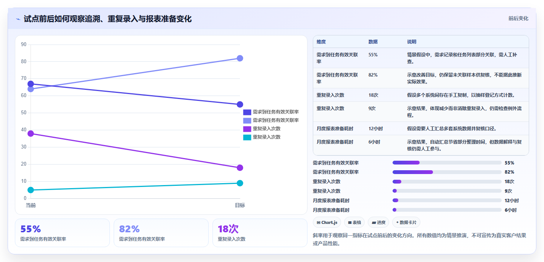Viewport: 544px width, 262px height.
Task: Click the dark indigo data point at 目标
Action: point(240,104)
